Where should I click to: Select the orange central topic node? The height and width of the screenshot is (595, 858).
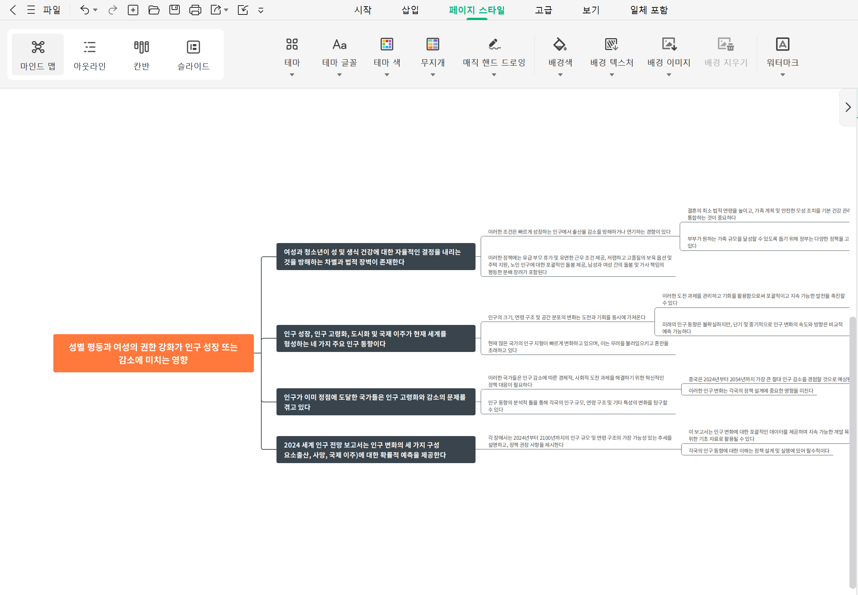click(x=154, y=353)
